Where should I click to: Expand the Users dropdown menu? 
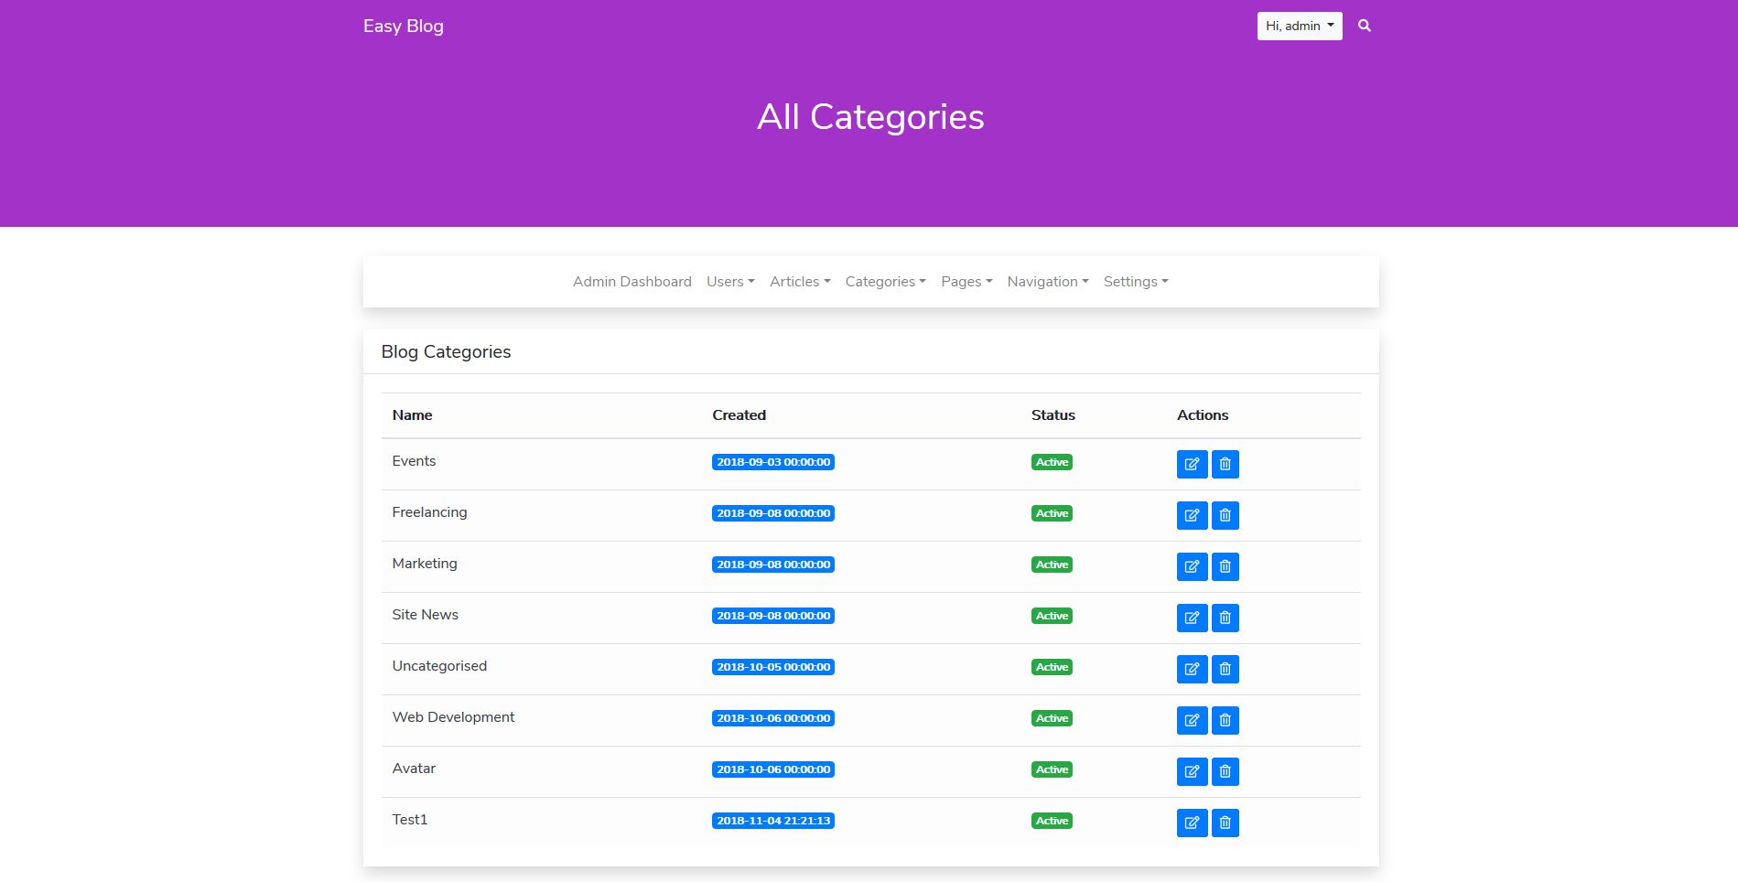click(x=729, y=282)
